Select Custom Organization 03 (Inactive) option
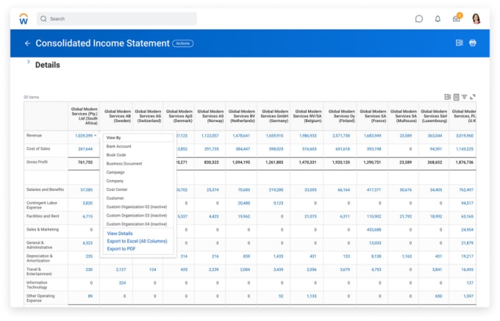This screenshot has width=500, height=321. click(x=137, y=216)
